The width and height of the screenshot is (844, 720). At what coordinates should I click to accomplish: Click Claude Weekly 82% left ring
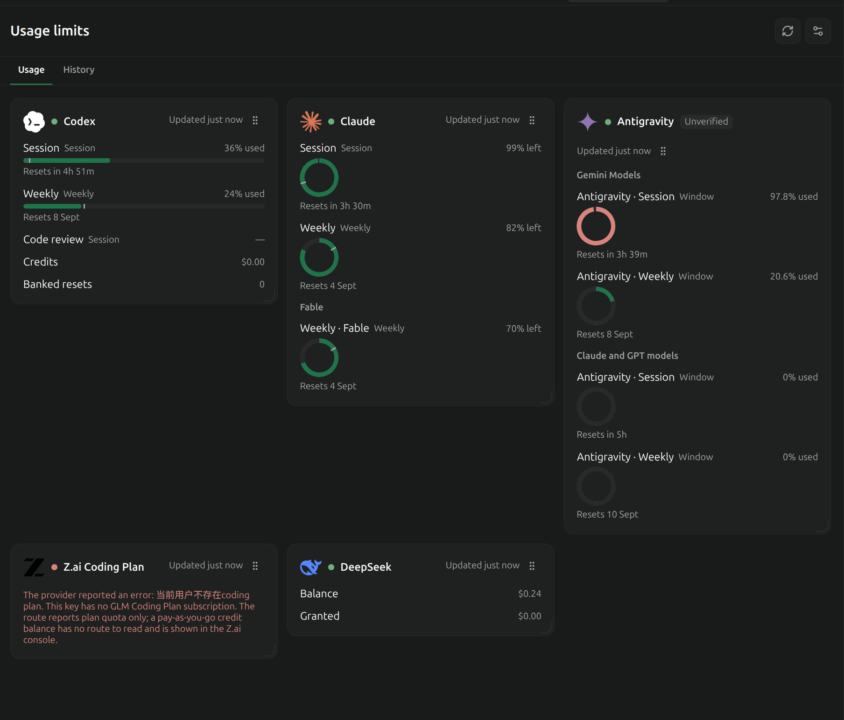point(319,258)
